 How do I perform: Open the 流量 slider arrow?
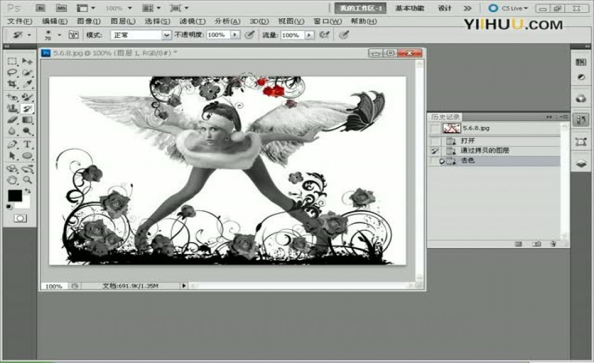point(310,35)
